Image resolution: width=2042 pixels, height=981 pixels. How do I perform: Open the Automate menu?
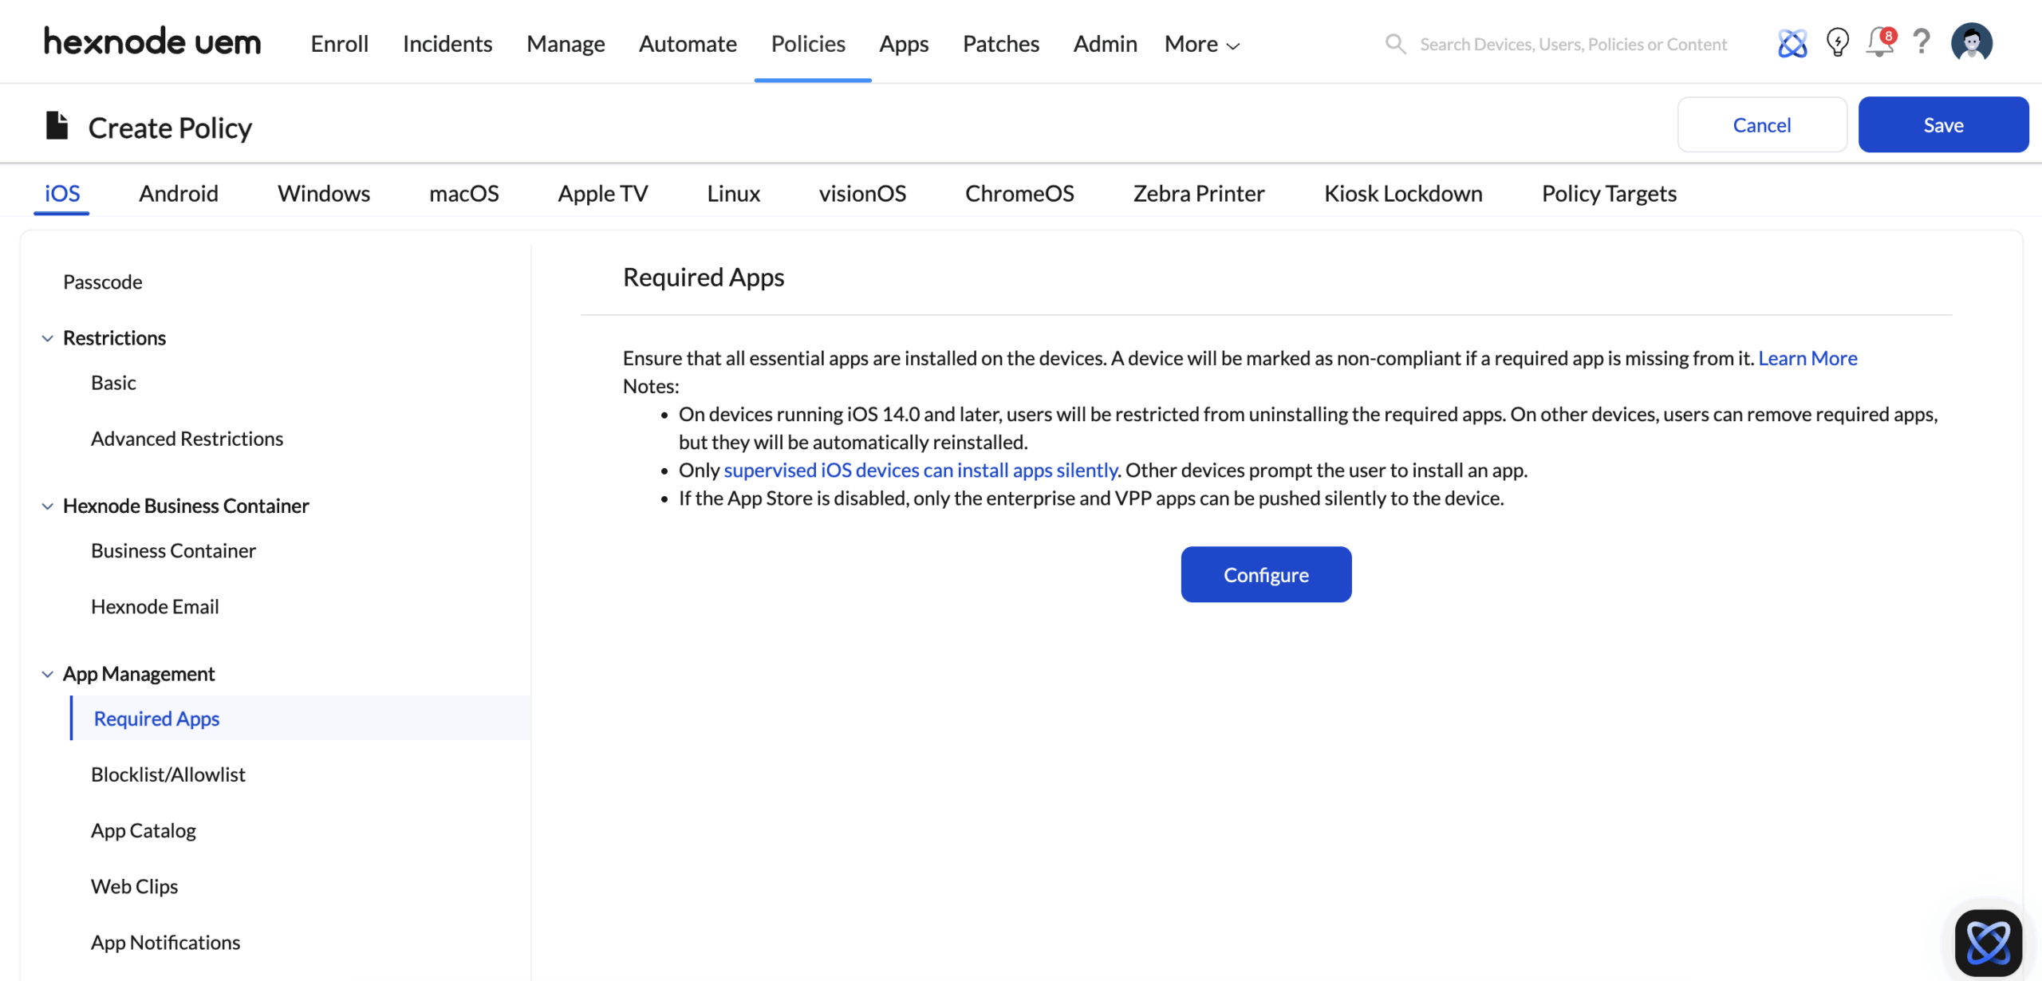688,44
